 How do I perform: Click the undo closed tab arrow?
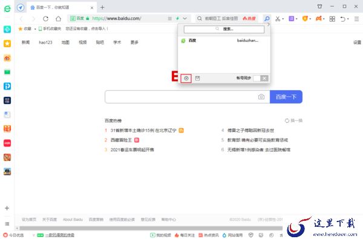coord(343,19)
